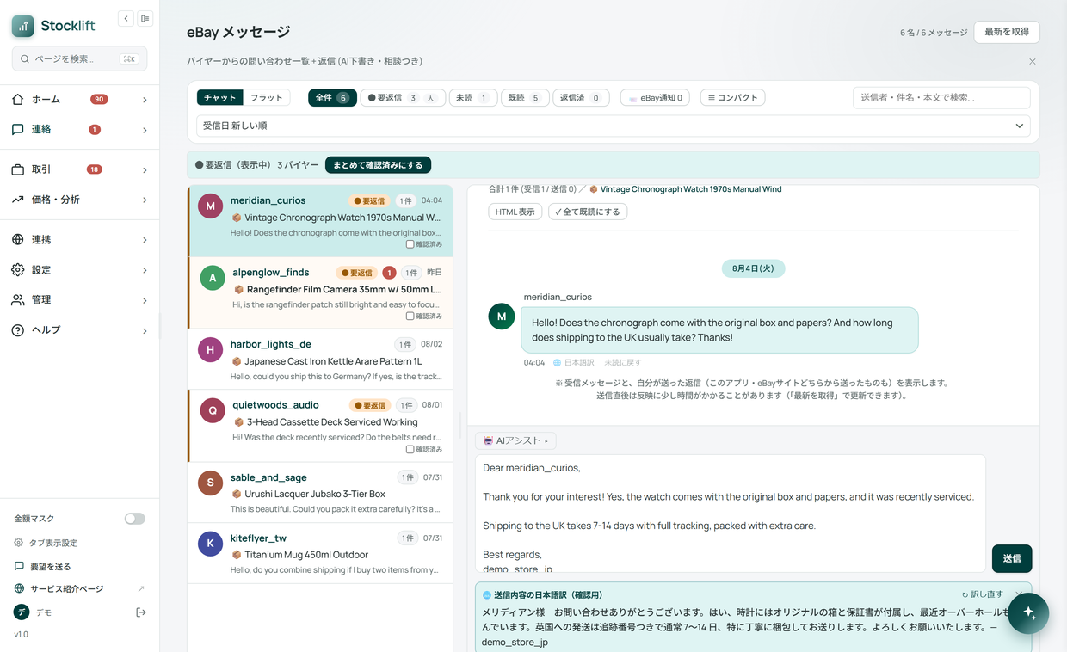Open the AIアシスト dropdown menu
Screen dimensions: 1067x652
[515, 441]
